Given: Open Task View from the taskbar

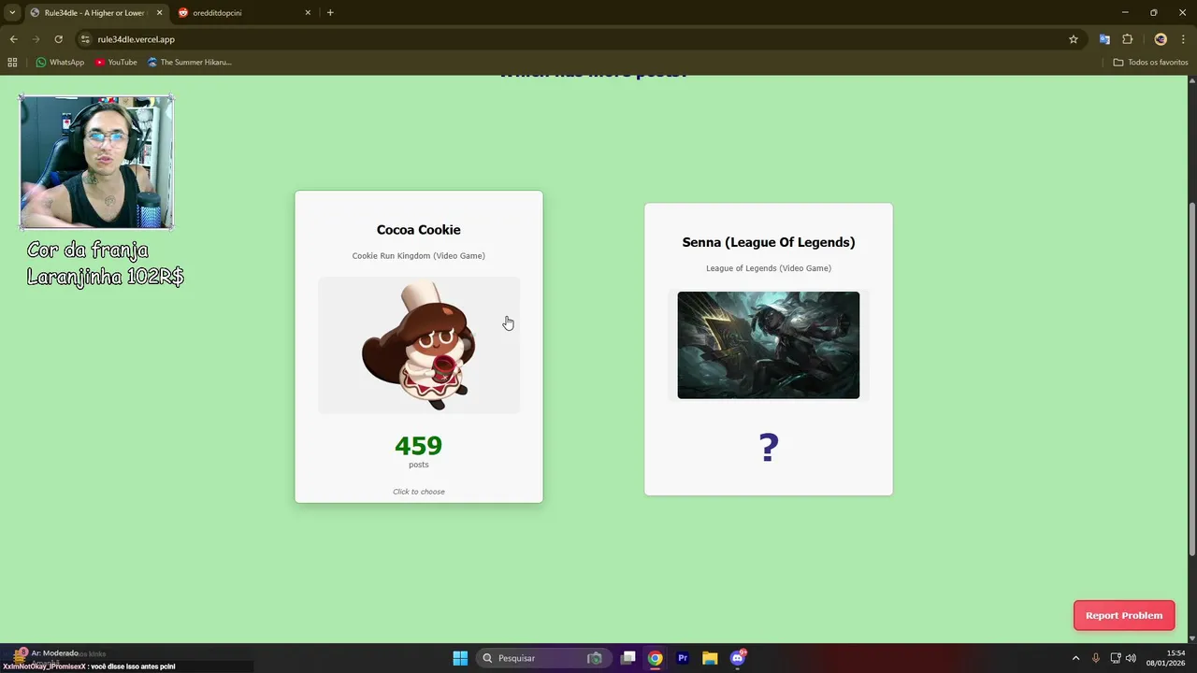Looking at the screenshot, I should pos(628,658).
